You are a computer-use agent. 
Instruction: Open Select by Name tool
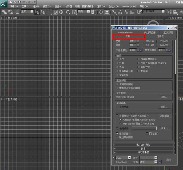tap(43, 12)
